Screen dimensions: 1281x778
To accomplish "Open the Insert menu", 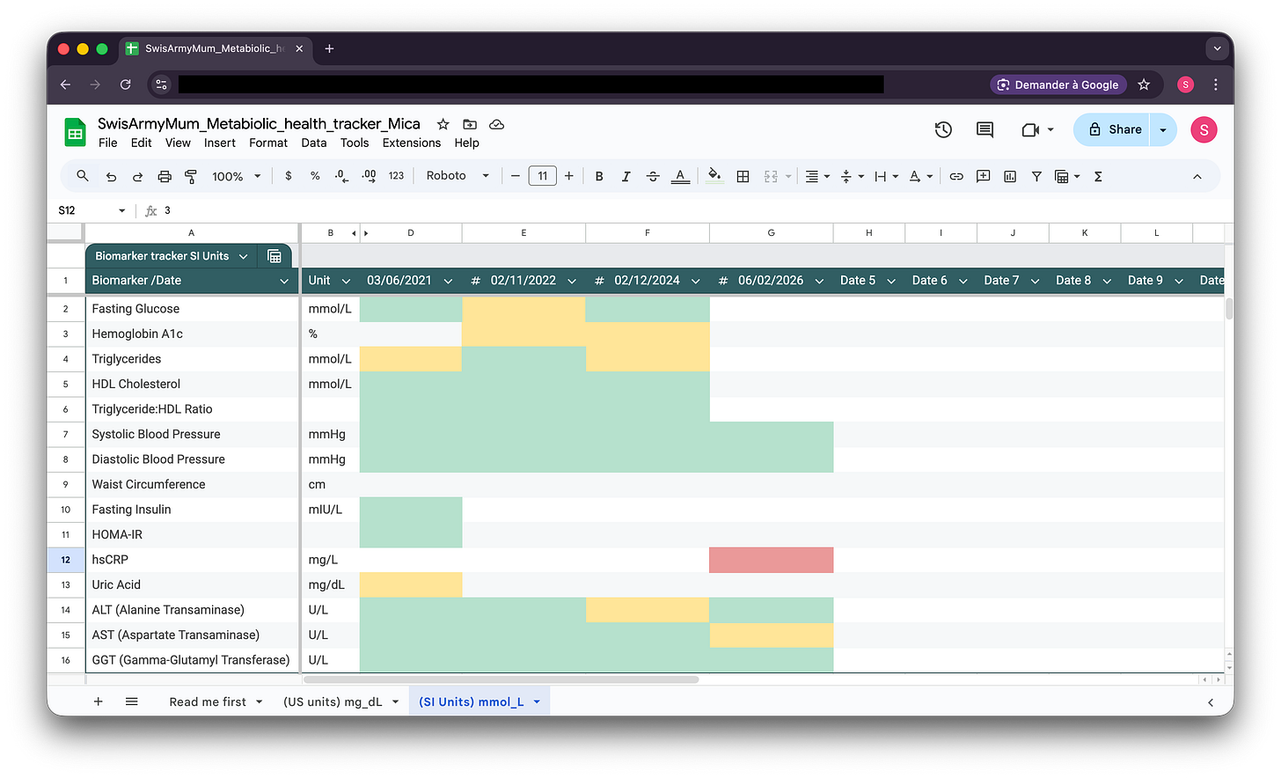I will pos(220,143).
